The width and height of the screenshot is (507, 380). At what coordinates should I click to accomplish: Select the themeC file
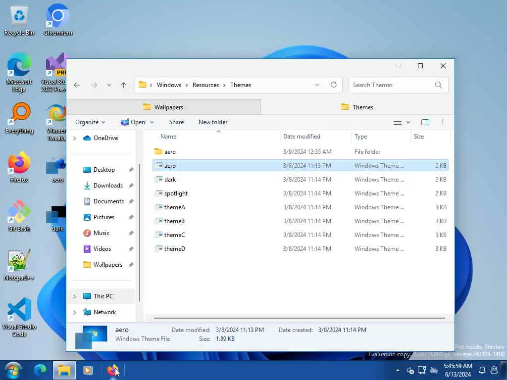click(301, 235)
